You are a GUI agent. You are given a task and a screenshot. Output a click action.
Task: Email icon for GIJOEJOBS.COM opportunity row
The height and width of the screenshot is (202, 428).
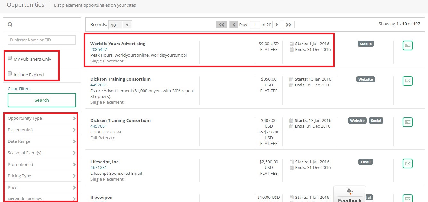tap(407, 122)
